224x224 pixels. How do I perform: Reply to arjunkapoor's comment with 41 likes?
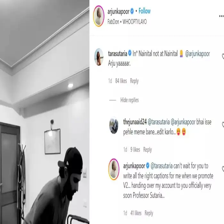coord(149,213)
